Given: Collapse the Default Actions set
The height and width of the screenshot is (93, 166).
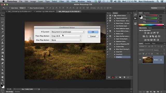Looking at the screenshot, I should (x=113, y=16).
